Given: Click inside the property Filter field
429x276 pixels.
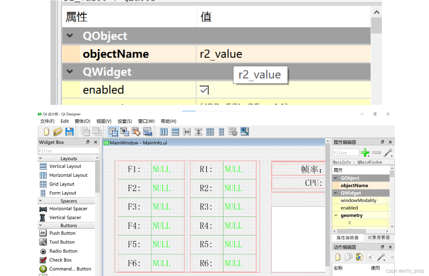Looking at the screenshot, I should [x=345, y=152].
